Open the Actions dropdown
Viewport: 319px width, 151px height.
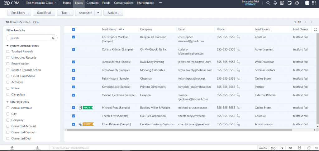click(x=113, y=13)
